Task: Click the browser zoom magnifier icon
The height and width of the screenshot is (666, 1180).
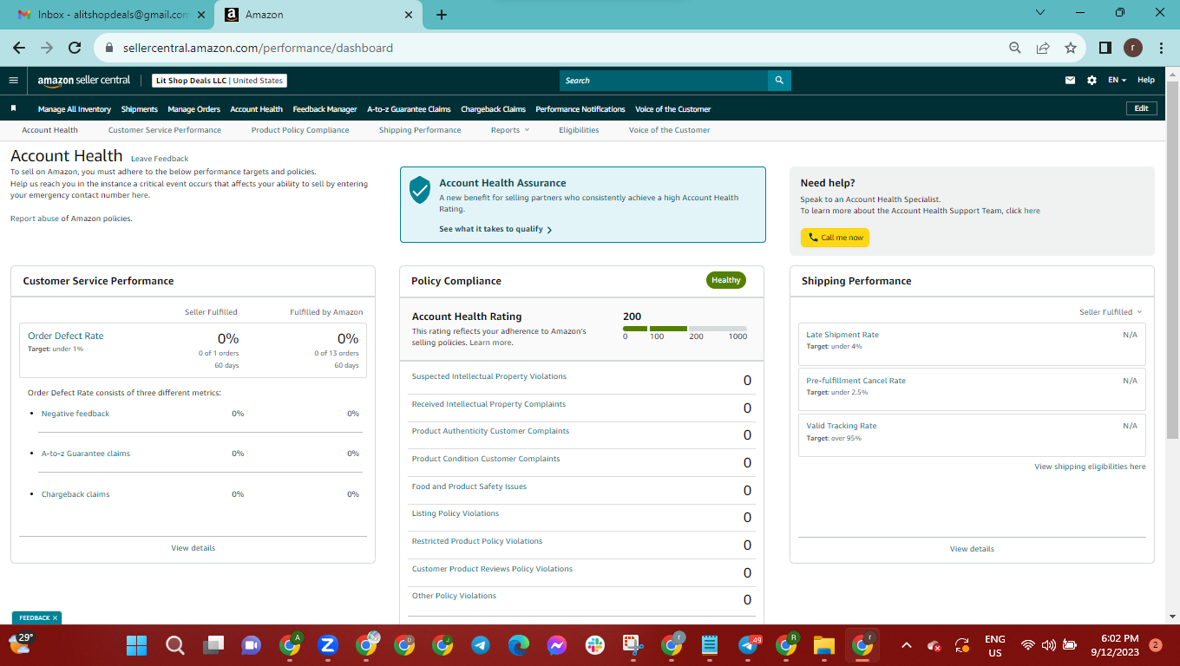Action: coord(1015,48)
